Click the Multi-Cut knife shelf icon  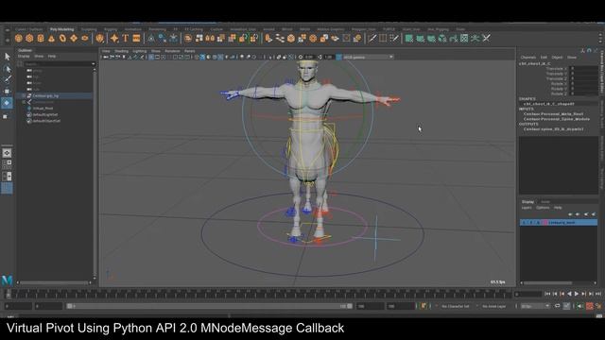[372, 38]
